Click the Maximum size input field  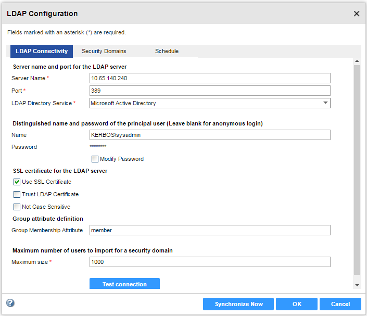(x=210, y=262)
